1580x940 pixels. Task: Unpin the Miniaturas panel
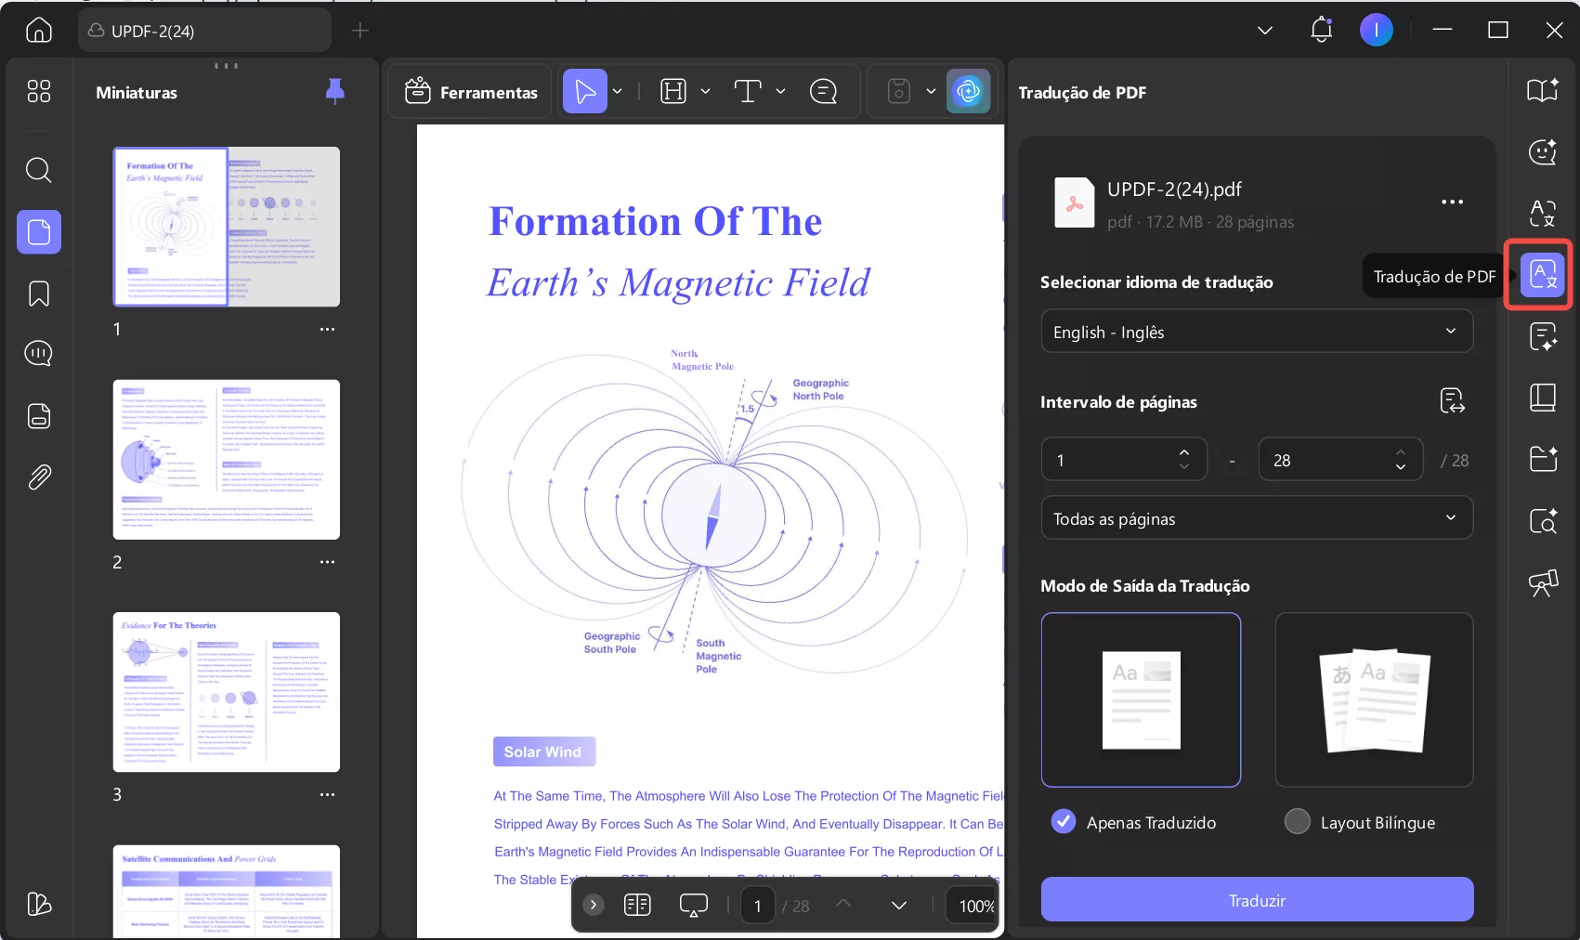point(335,91)
